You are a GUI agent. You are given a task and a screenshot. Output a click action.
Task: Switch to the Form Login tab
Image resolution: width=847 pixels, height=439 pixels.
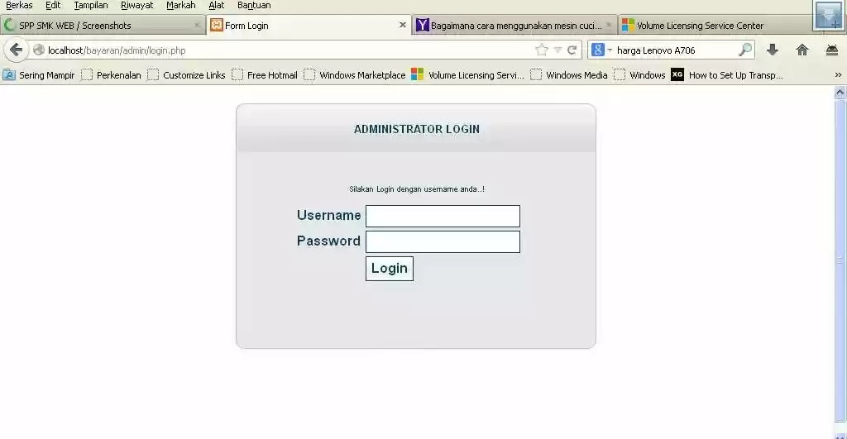tap(309, 26)
